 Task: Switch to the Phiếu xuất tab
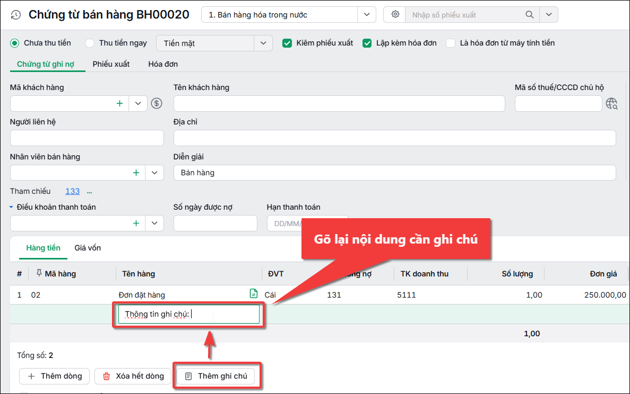[x=111, y=64]
